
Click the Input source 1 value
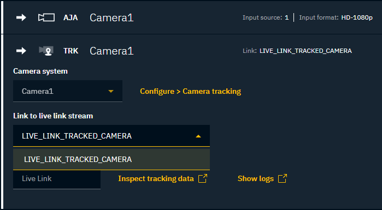coord(287,17)
